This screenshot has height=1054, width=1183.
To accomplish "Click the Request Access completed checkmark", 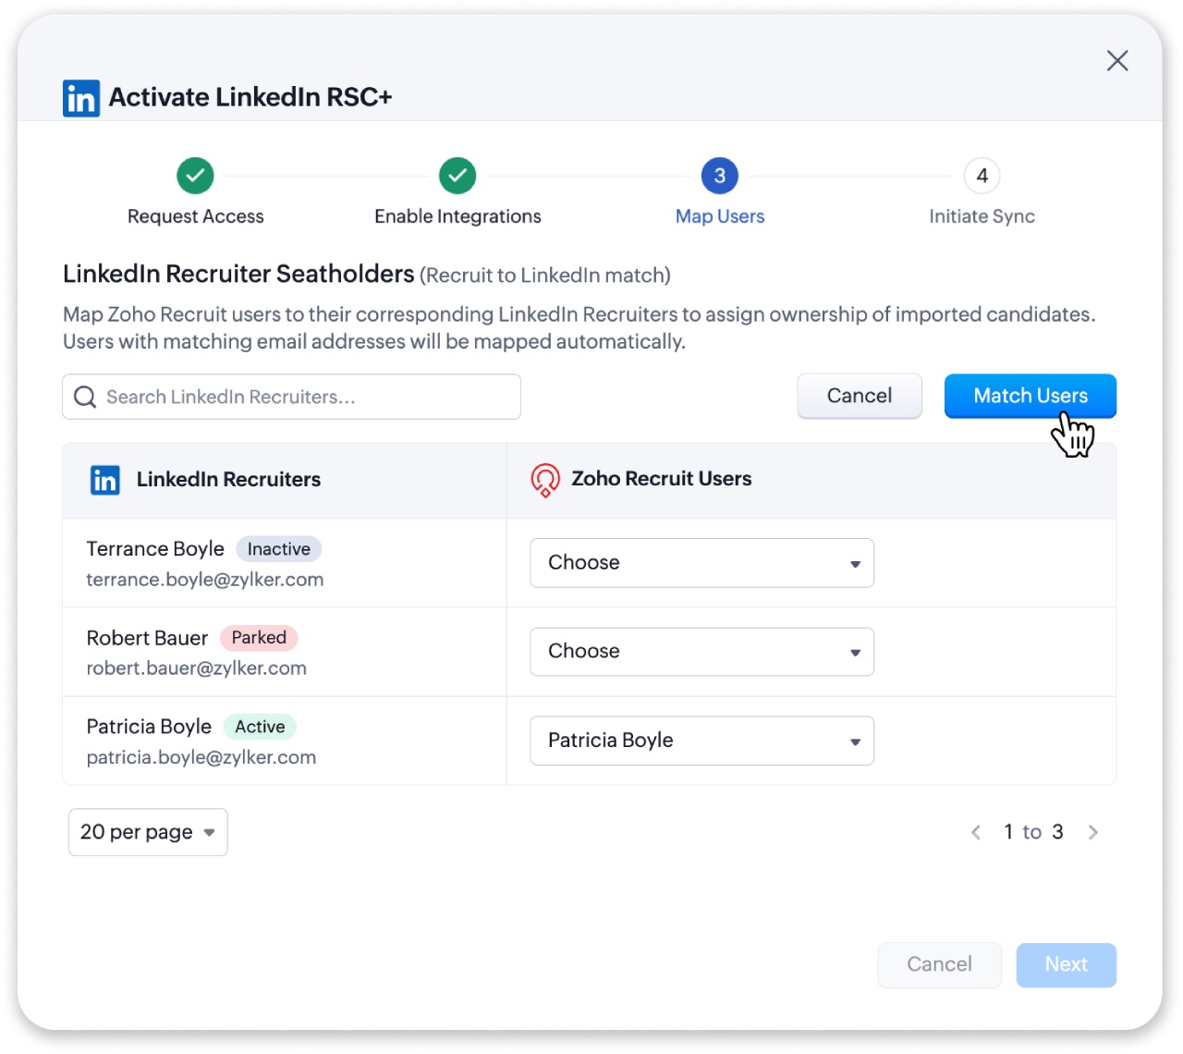I will coord(195,176).
